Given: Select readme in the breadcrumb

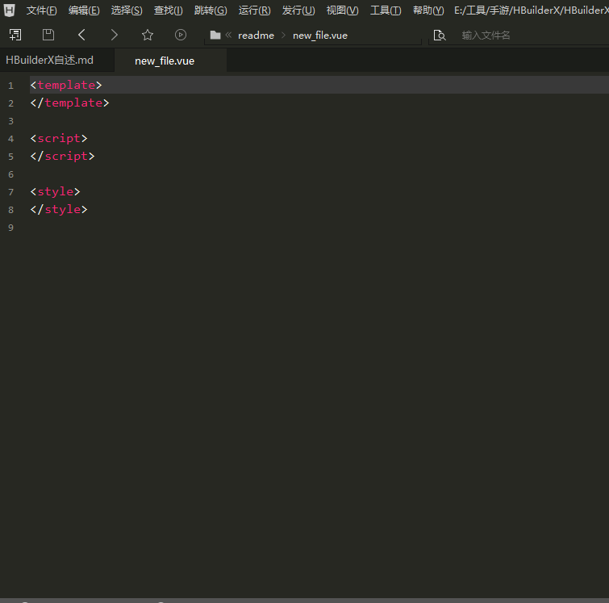Looking at the screenshot, I should pos(256,36).
